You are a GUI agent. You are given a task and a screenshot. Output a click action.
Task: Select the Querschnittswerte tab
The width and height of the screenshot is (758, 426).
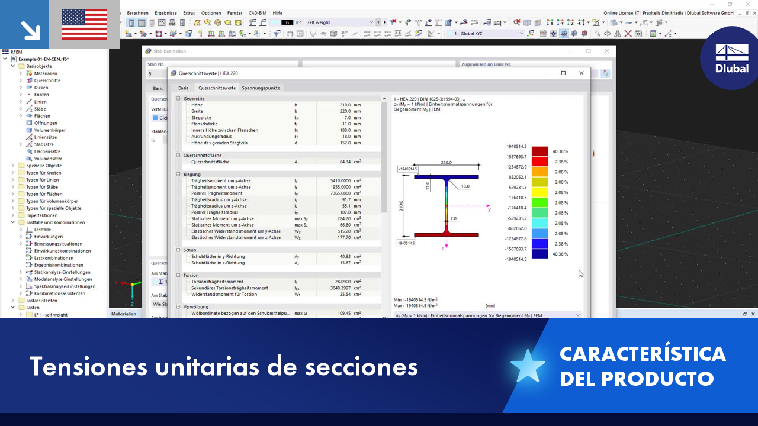pyautogui.click(x=217, y=88)
